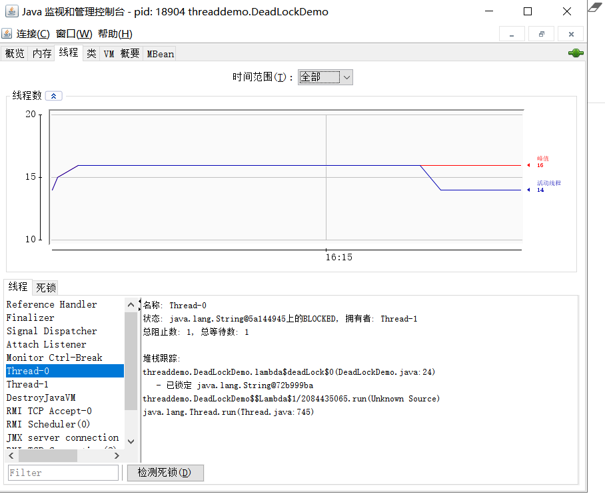Click the 检测死锁(D) button
The image size is (605, 494).
point(165,473)
